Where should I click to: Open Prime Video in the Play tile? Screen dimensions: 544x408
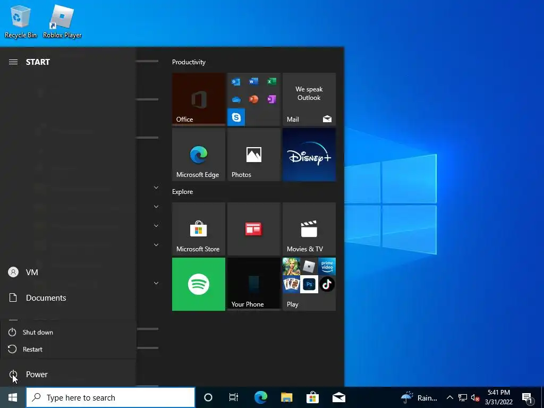(x=327, y=267)
